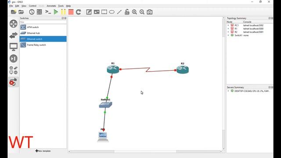Expand R2 node in Topology Summary
Viewport: 281px width, 158px height.
(228, 32)
